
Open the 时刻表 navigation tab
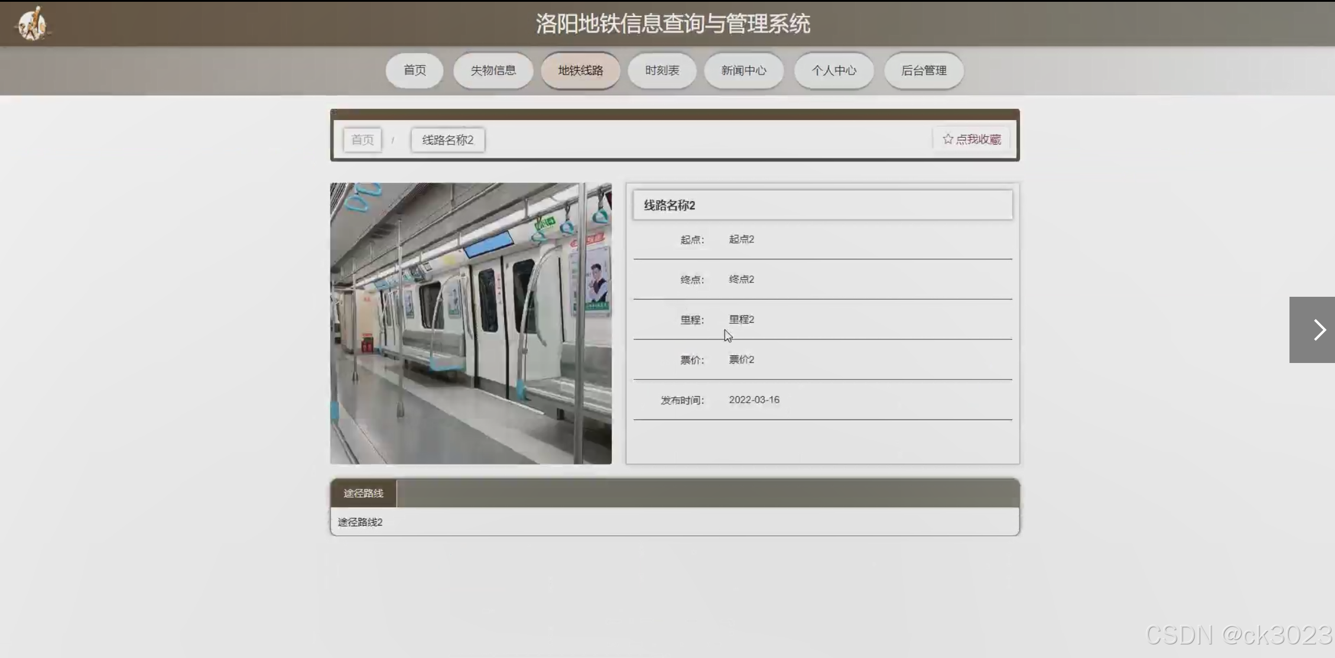click(661, 70)
